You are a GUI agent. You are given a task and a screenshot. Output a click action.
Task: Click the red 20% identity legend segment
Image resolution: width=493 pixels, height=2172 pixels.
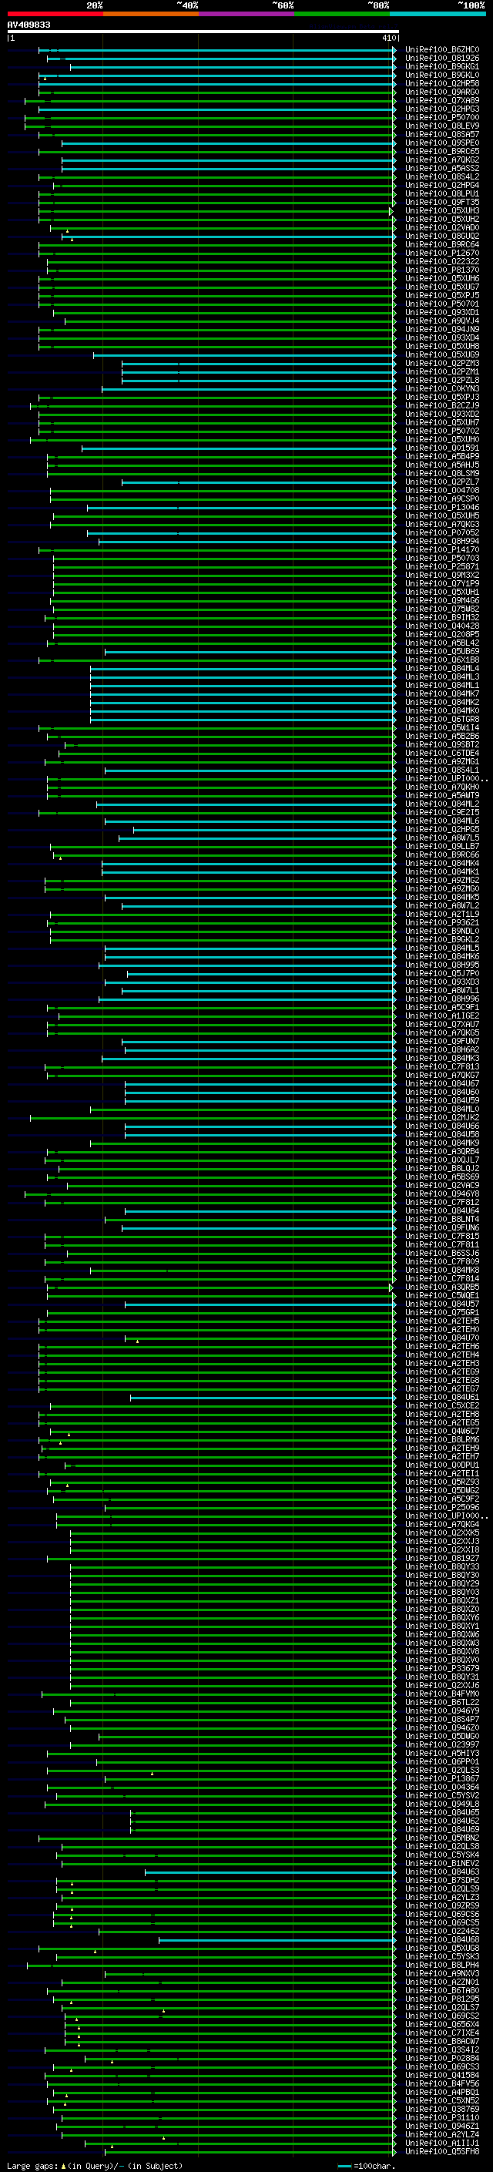(55, 14)
